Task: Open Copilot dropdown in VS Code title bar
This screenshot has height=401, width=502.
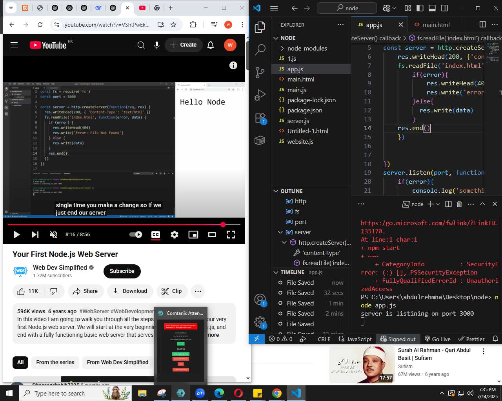Action: point(394,8)
